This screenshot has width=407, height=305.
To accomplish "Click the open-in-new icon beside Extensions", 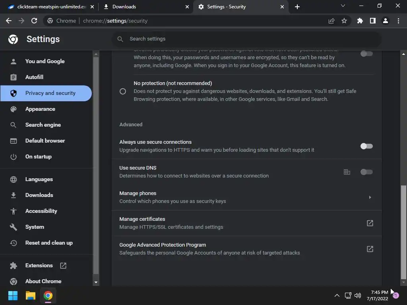I will coord(63,266).
